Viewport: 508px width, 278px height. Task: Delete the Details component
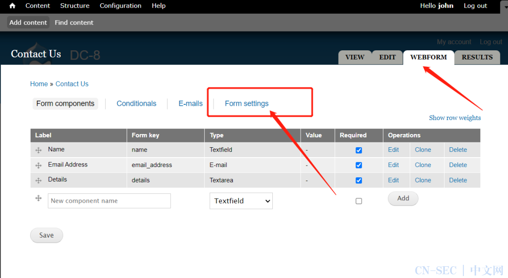[x=458, y=180]
